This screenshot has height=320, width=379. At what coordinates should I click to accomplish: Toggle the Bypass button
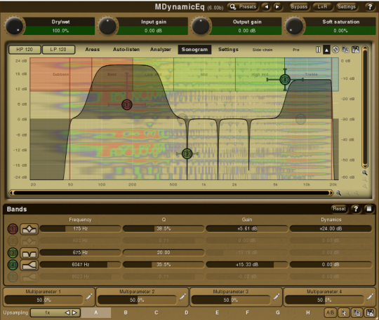[x=299, y=7]
